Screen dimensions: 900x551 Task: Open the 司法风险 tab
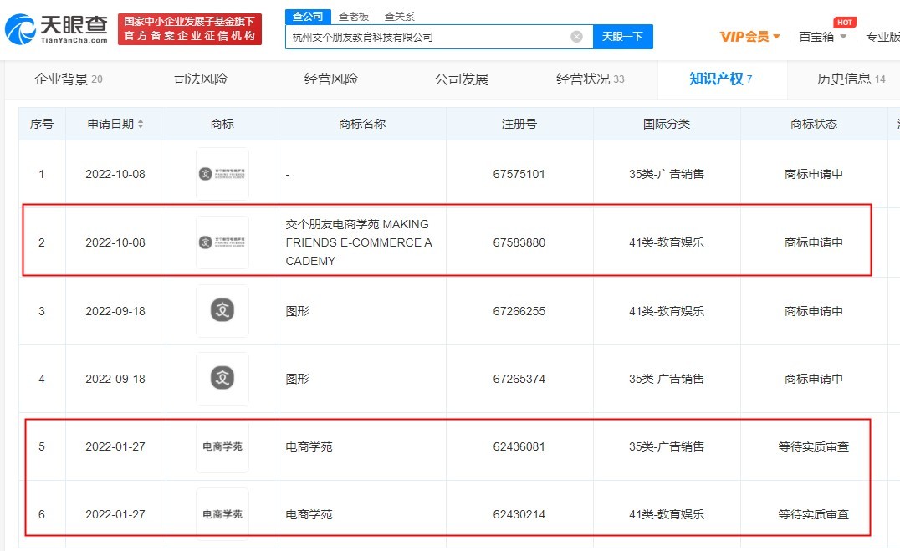(x=201, y=79)
